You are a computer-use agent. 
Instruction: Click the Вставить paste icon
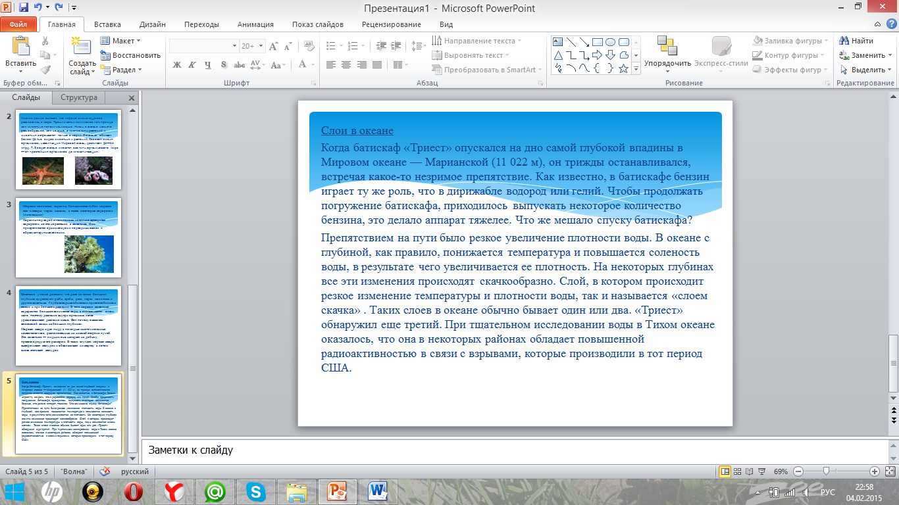click(x=21, y=46)
